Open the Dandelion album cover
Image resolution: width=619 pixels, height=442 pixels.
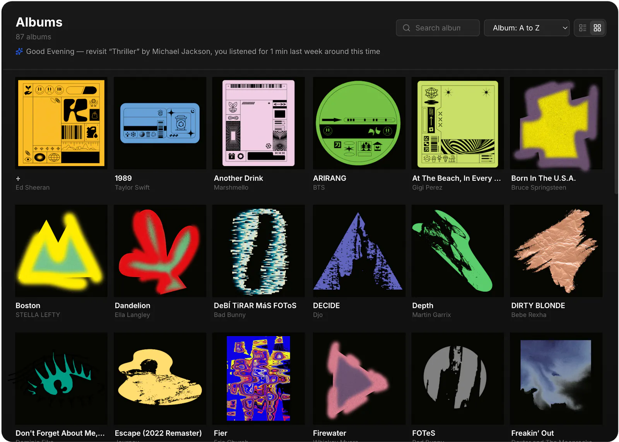pyautogui.click(x=160, y=251)
